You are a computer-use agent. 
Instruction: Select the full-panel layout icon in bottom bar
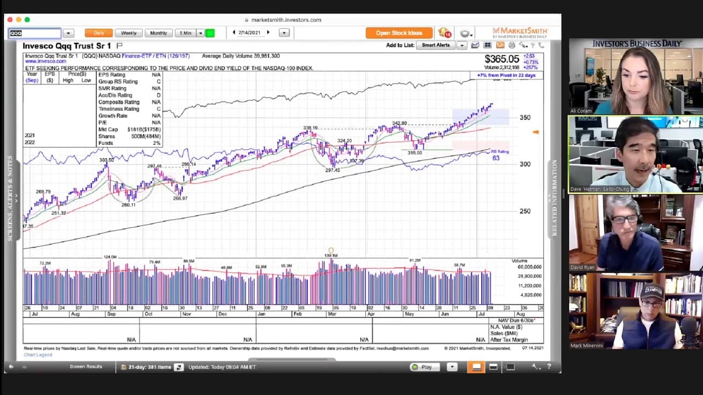[510, 367]
